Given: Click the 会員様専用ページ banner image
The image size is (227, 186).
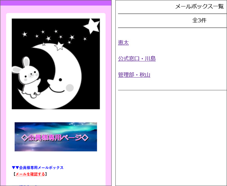Looking at the screenshot, I should (56, 137).
